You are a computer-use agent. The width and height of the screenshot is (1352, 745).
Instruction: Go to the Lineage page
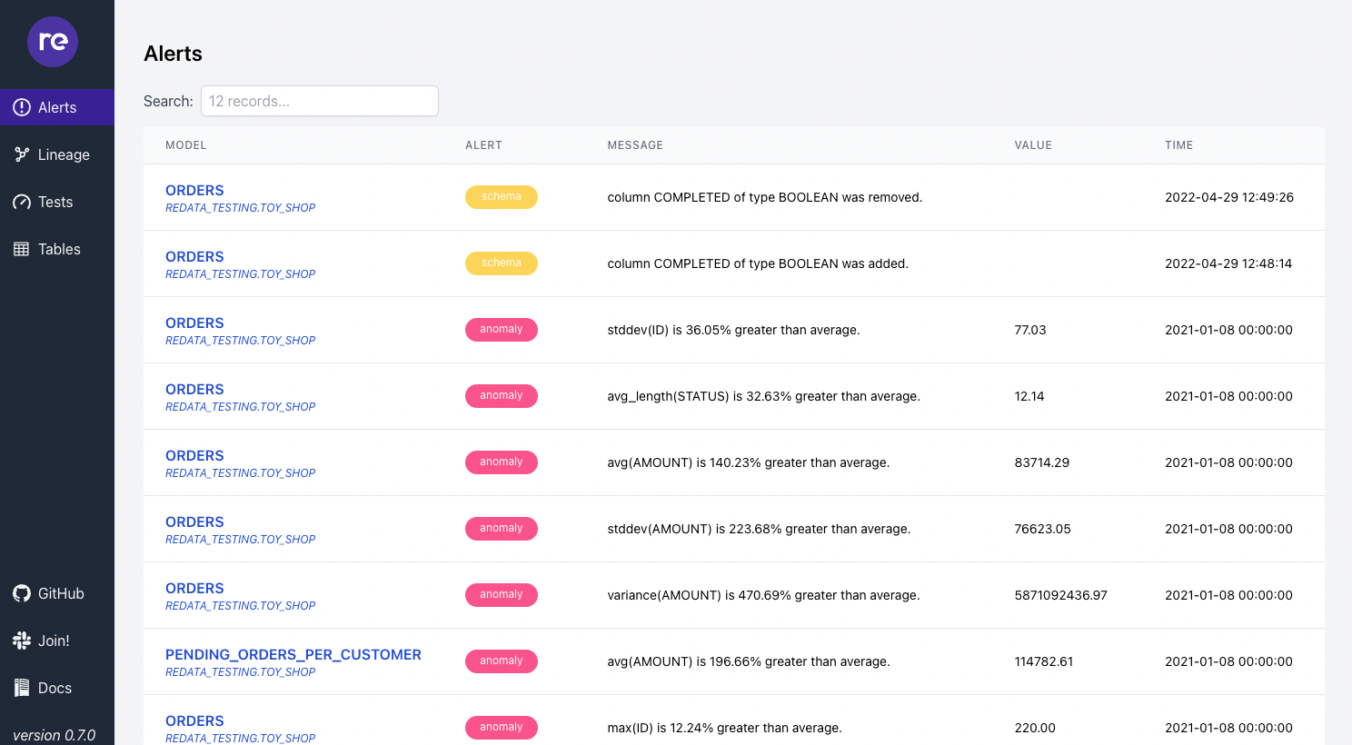[57, 154]
